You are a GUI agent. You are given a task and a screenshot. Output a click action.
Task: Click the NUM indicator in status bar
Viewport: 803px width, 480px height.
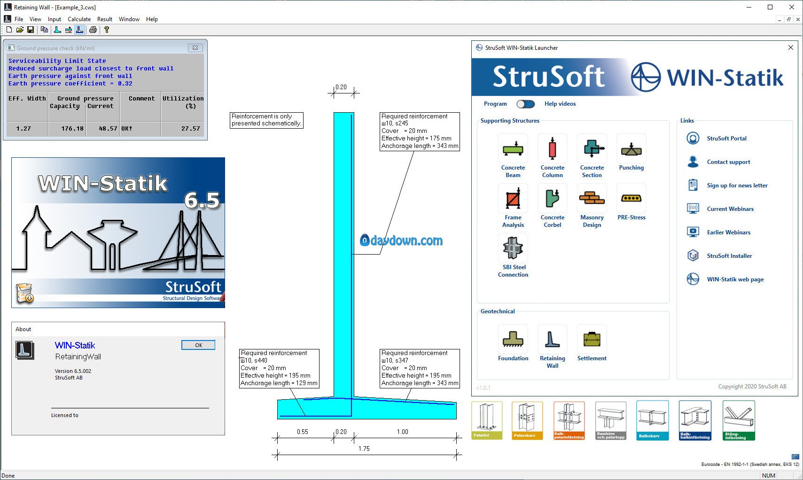[769, 475]
